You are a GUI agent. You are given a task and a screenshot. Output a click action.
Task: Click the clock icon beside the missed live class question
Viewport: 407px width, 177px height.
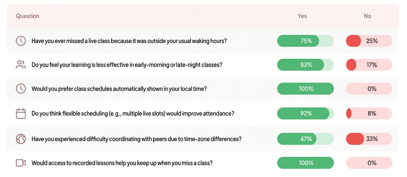click(x=21, y=41)
